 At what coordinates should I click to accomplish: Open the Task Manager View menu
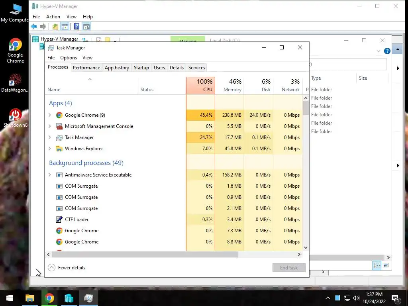(x=87, y=58)
